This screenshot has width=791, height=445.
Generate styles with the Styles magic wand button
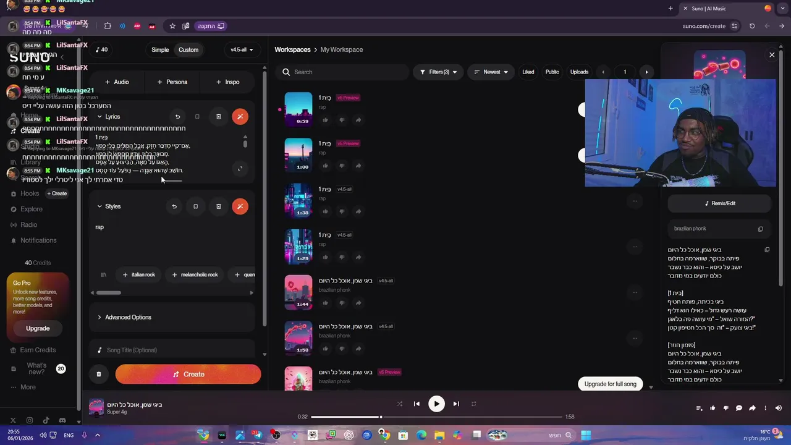point(240,206)
